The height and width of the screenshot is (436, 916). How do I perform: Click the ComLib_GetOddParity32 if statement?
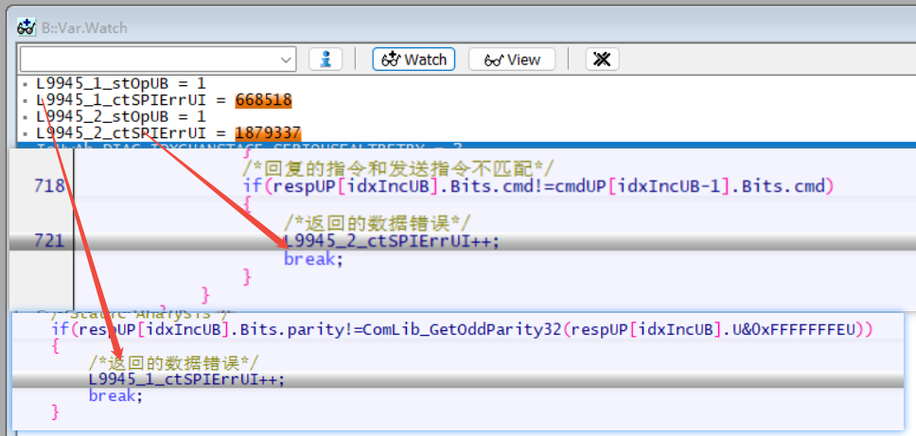coord(462,329)
